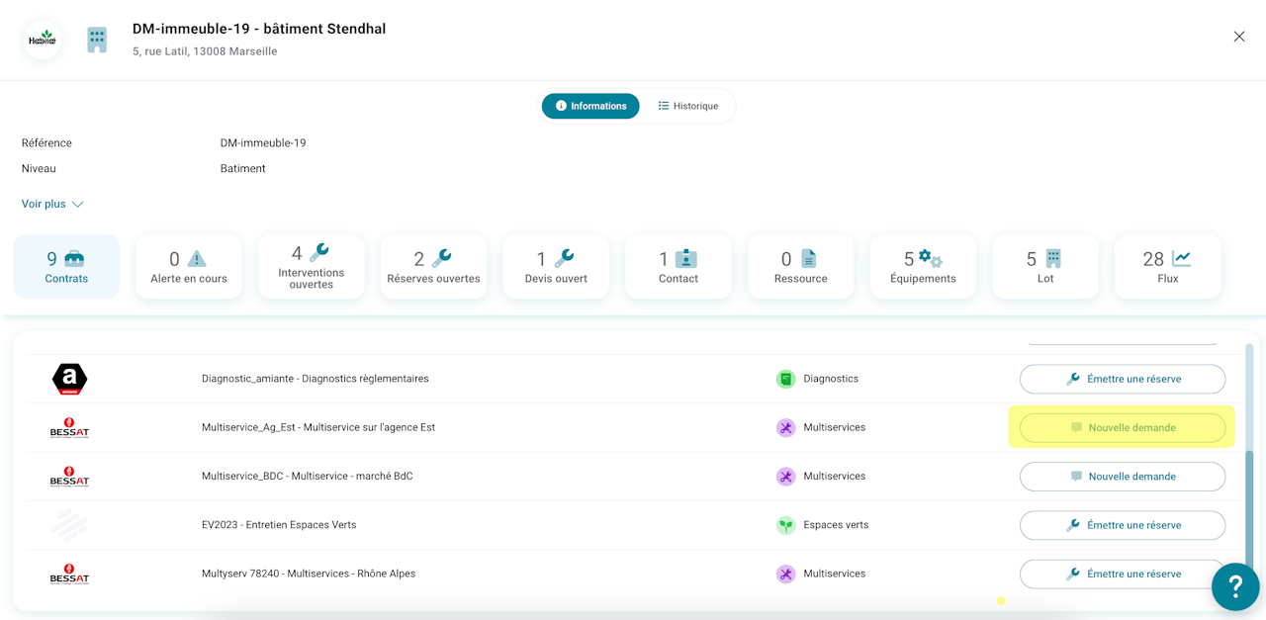Click Multiservices icon in Multiservice_BDC row
The image size is (1266, 620).
tap(785, 477)
